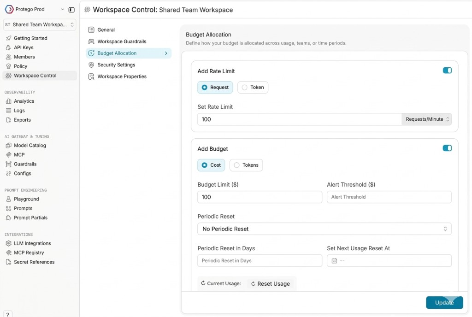Click the Guardrails icon in left sidebar
The width and height of the screenshot is (472, 317).
click(x=8, y=164)
